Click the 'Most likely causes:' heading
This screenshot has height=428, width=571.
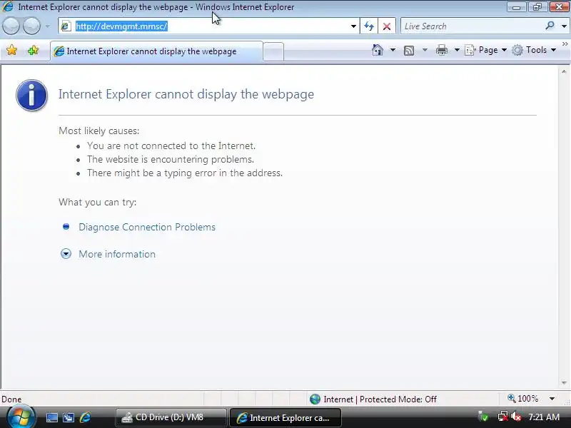click(98, 131)
